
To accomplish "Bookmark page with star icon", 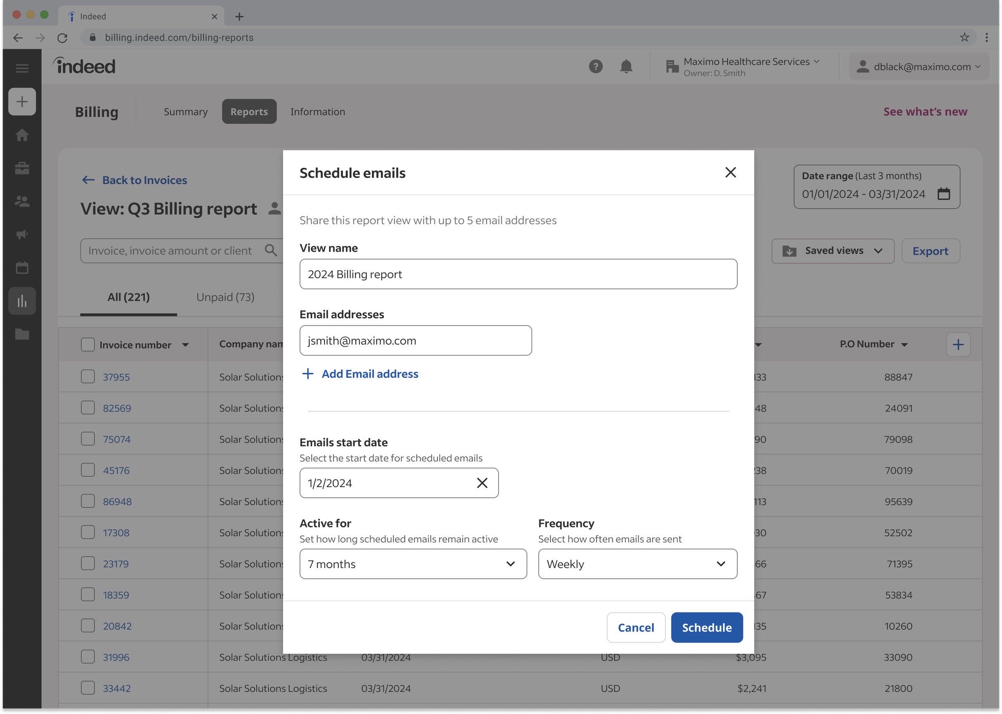I will [964, 38].
